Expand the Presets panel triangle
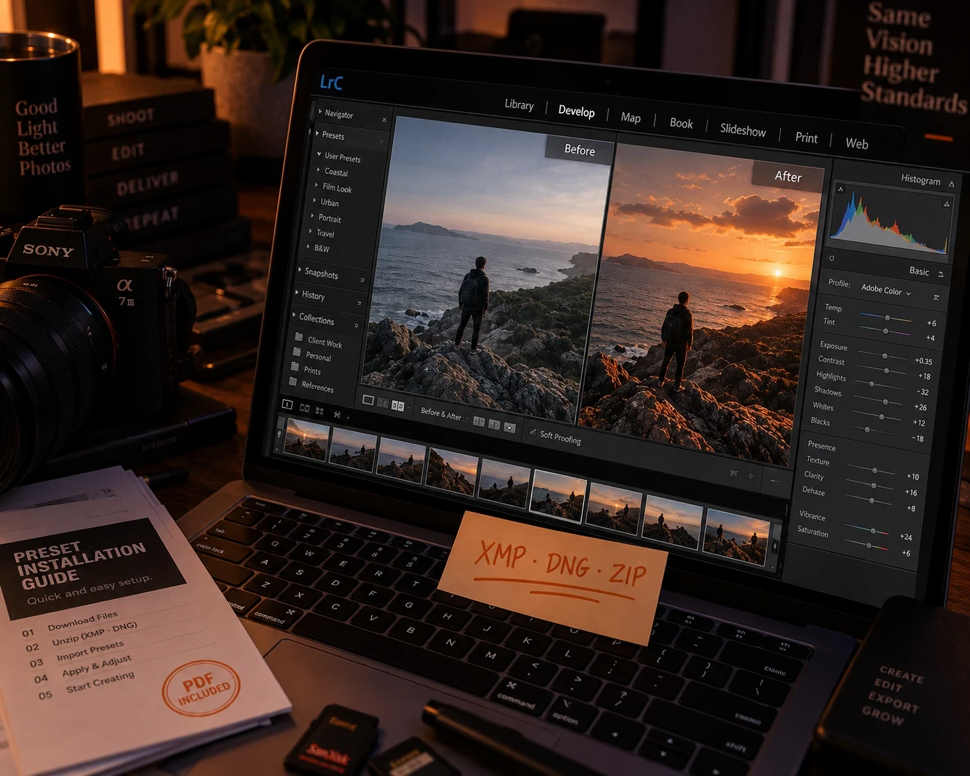 click(317, 133)
